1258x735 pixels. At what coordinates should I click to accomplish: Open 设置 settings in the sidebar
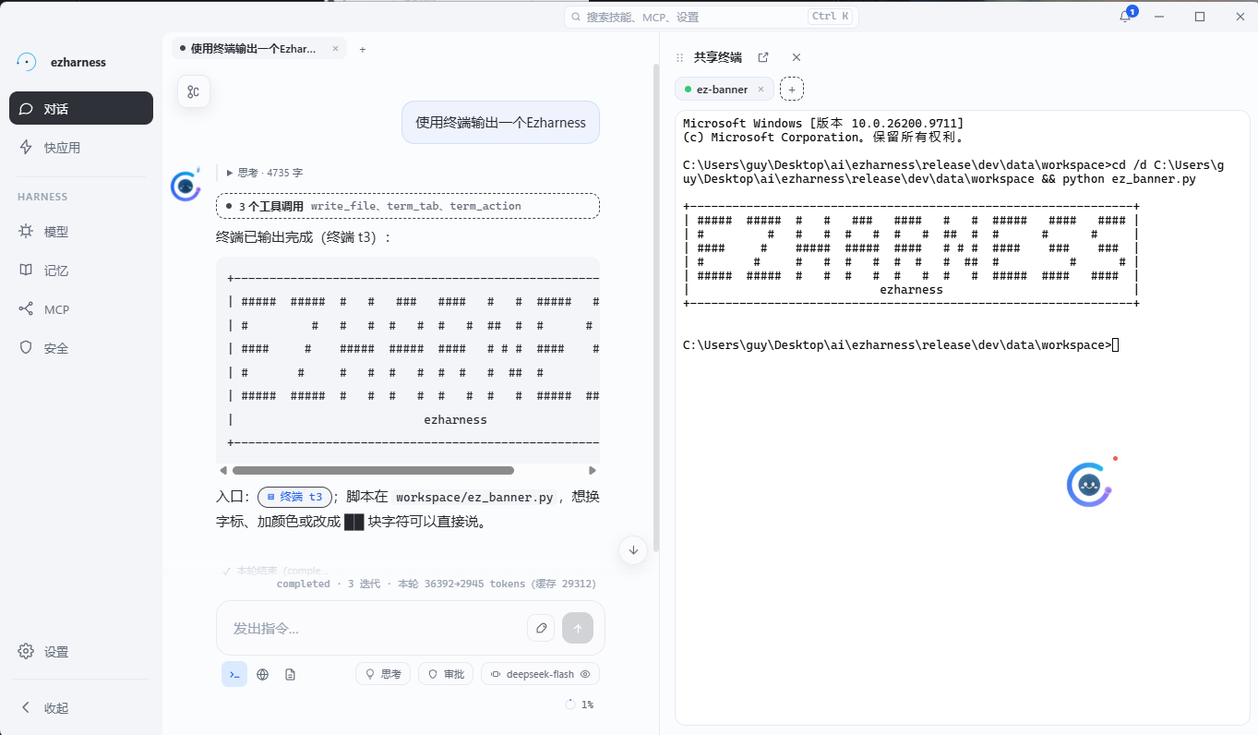81,651
